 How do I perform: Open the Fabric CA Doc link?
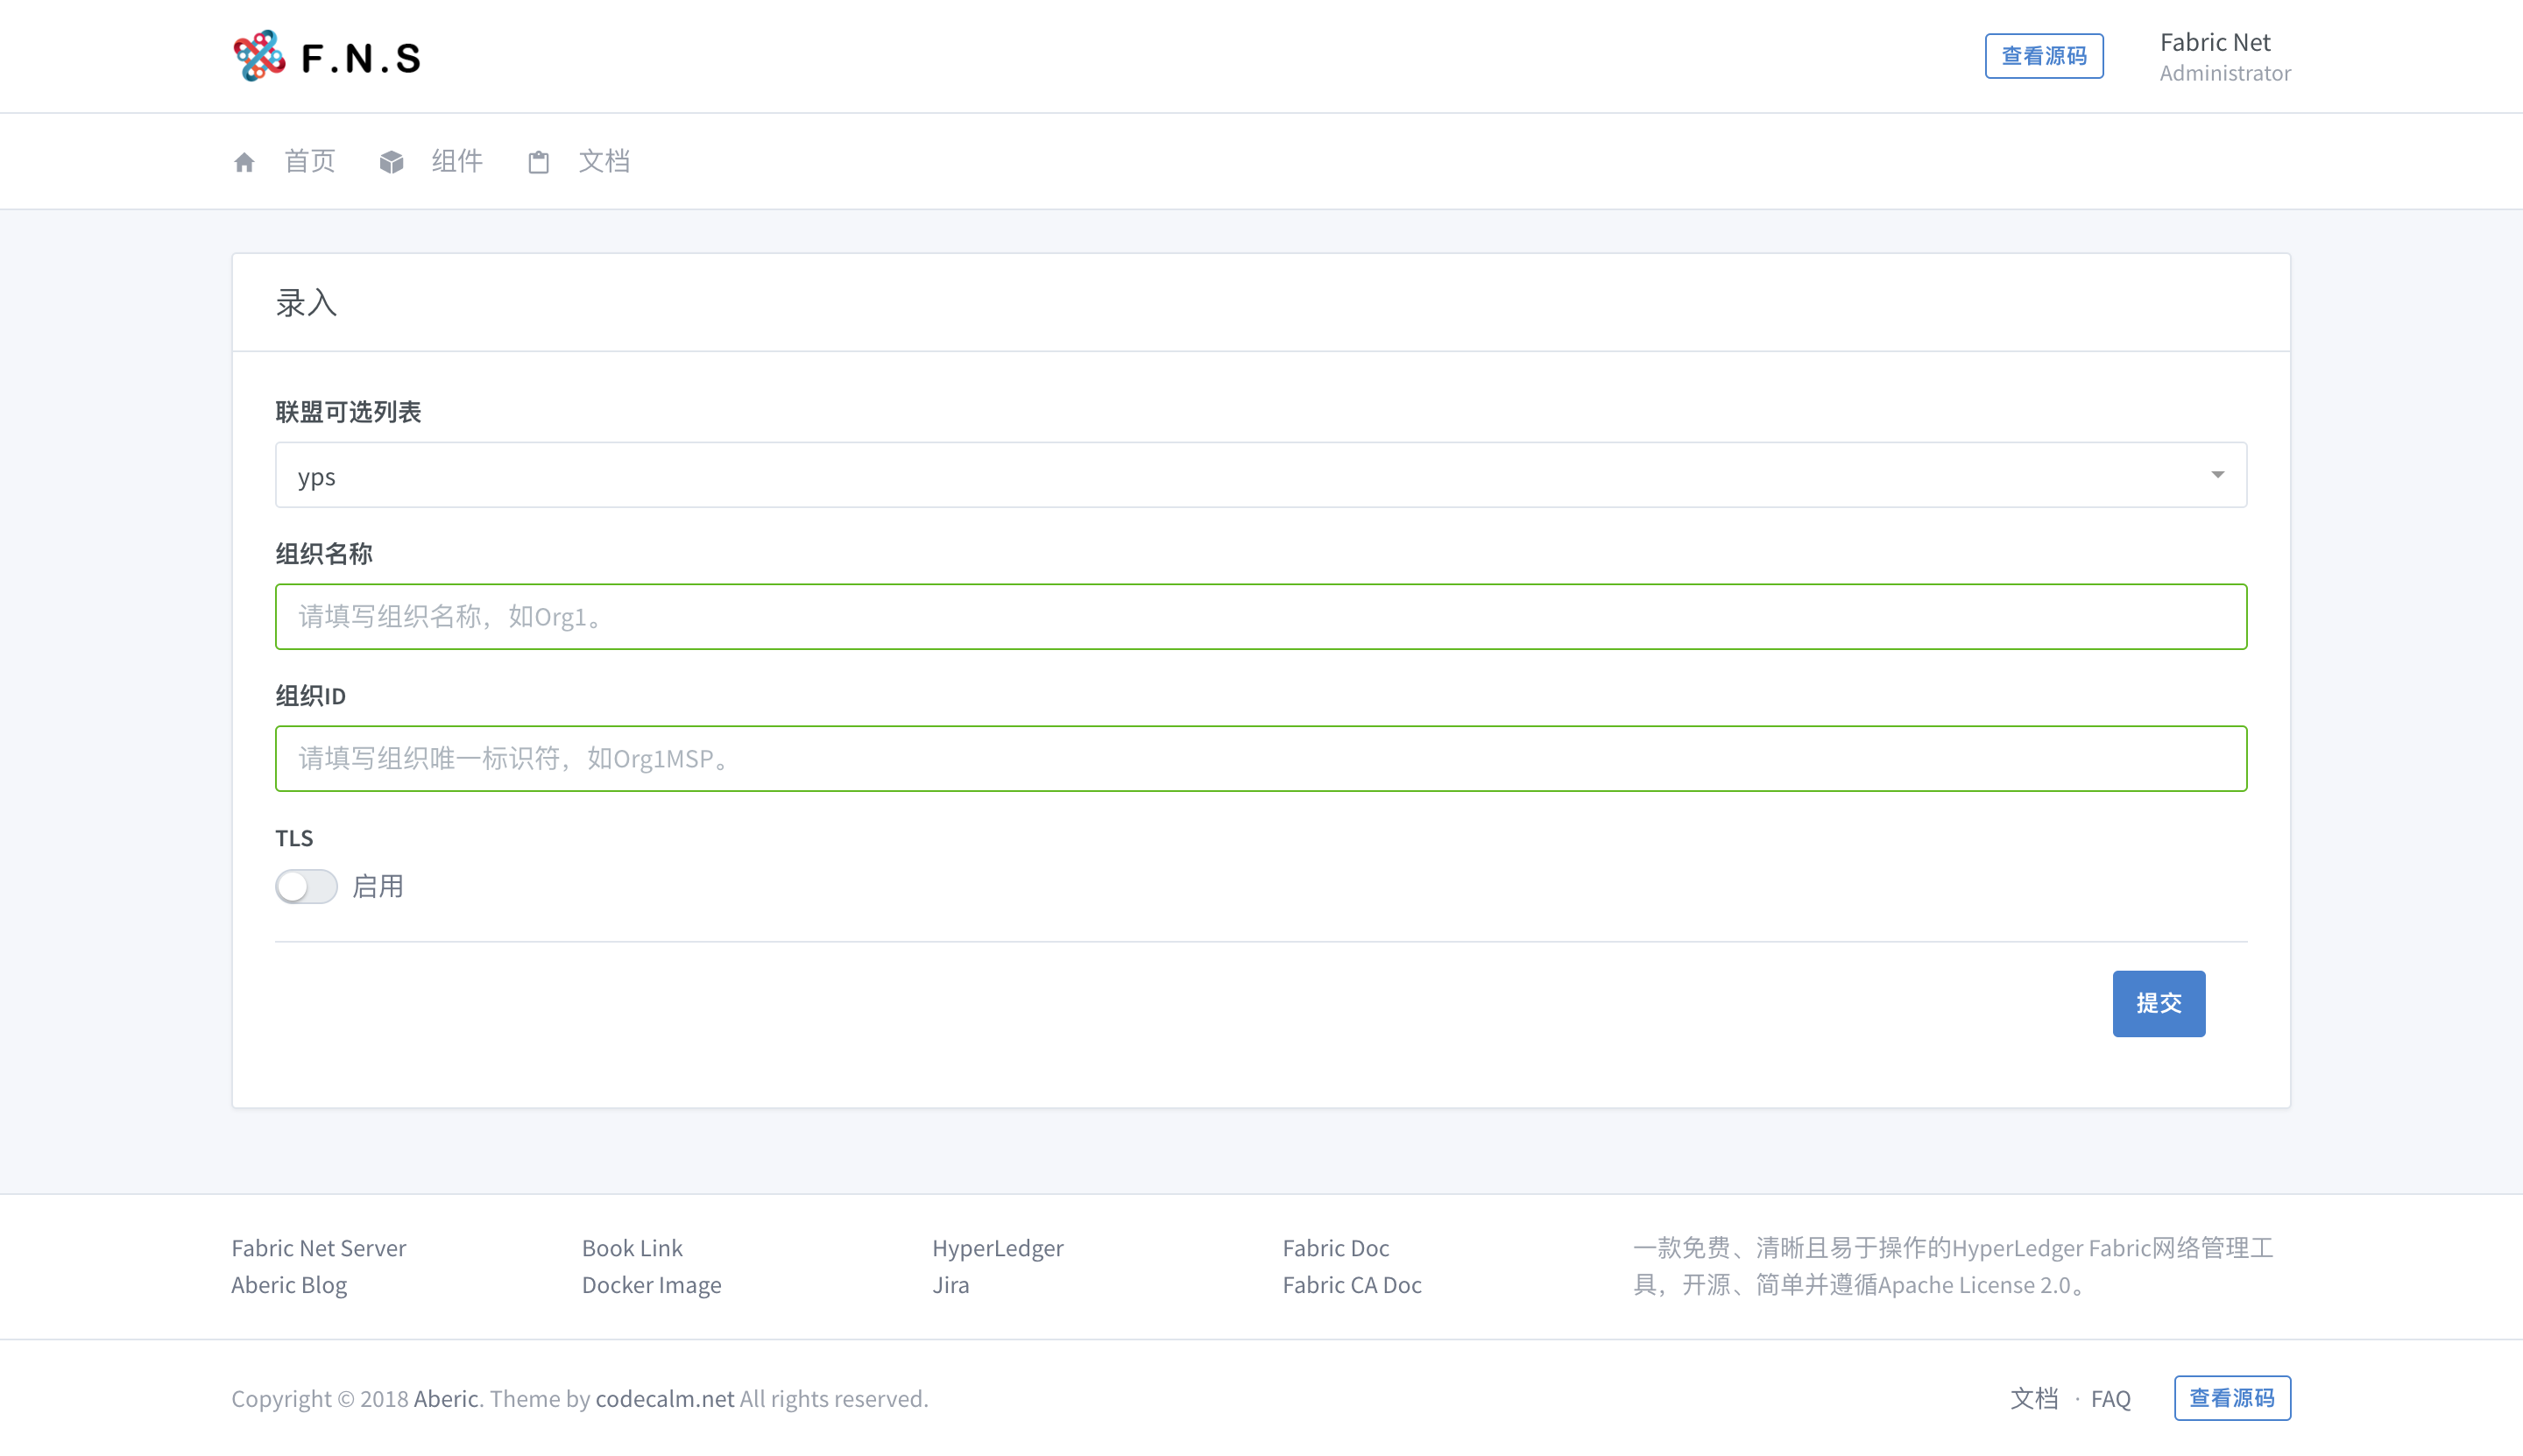[x=1351, y=1284]
